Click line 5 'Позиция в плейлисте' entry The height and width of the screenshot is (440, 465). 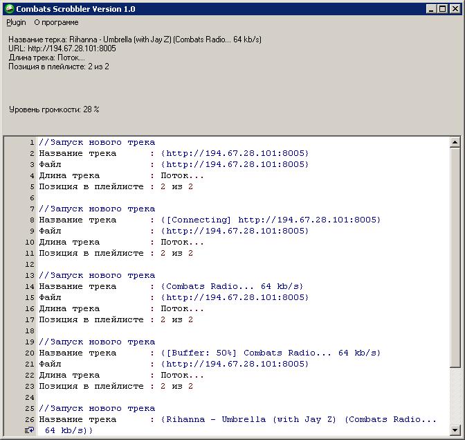[116, 187]
